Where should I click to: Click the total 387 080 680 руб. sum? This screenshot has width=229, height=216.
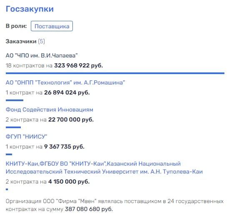click(x=89, y=209)
